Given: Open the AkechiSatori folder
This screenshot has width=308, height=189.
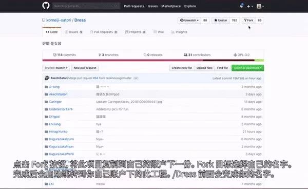Looking at the screenshot, I should click(58, 94).
